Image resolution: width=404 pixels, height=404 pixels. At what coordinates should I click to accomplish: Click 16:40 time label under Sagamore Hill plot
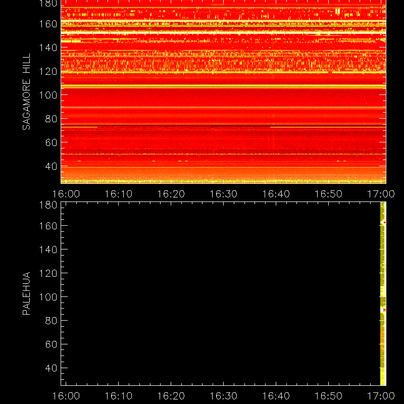pos(276,194)
